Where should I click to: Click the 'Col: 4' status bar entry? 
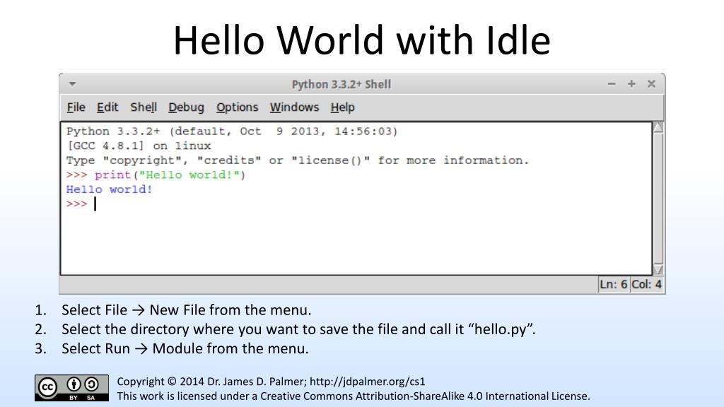pyautogui.click(x=646, y=284)
